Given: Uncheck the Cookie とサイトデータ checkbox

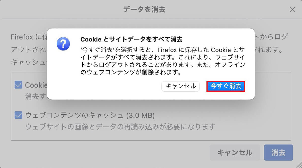Looking at the screenshot, I should (x=18, y=85).
